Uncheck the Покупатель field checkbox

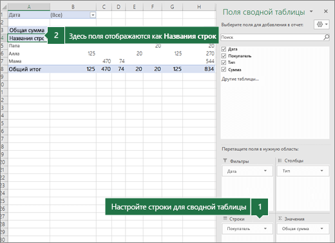[x=224, y=56]
